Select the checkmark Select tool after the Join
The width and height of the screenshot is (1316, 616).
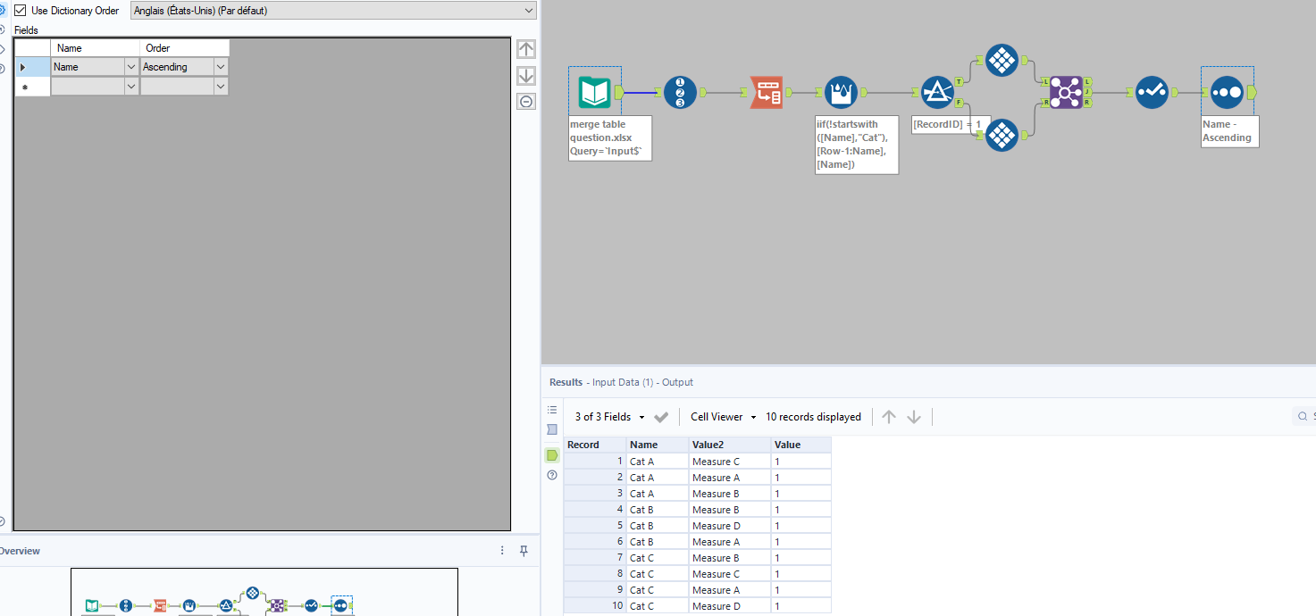pyautogui.click(x=1152, y=92)
